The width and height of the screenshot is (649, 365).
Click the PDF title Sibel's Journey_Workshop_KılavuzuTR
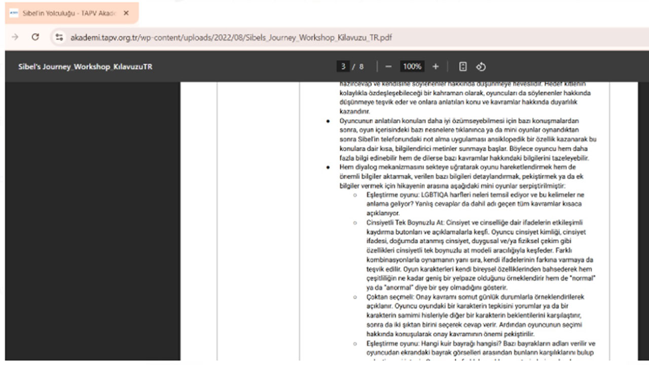[85, 66]
